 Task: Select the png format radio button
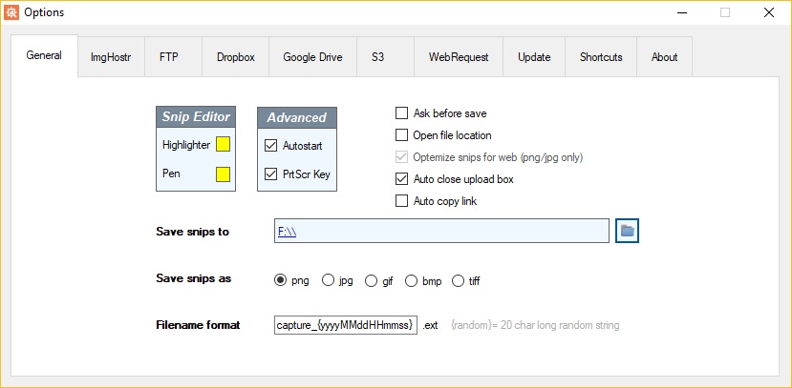click(x=280, y=280)
